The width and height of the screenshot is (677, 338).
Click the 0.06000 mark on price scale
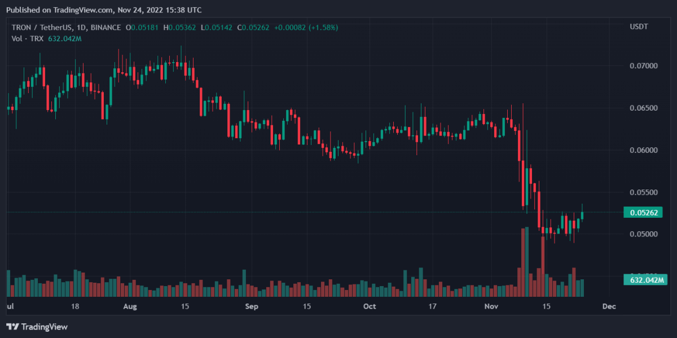click(x=643, y=150)
